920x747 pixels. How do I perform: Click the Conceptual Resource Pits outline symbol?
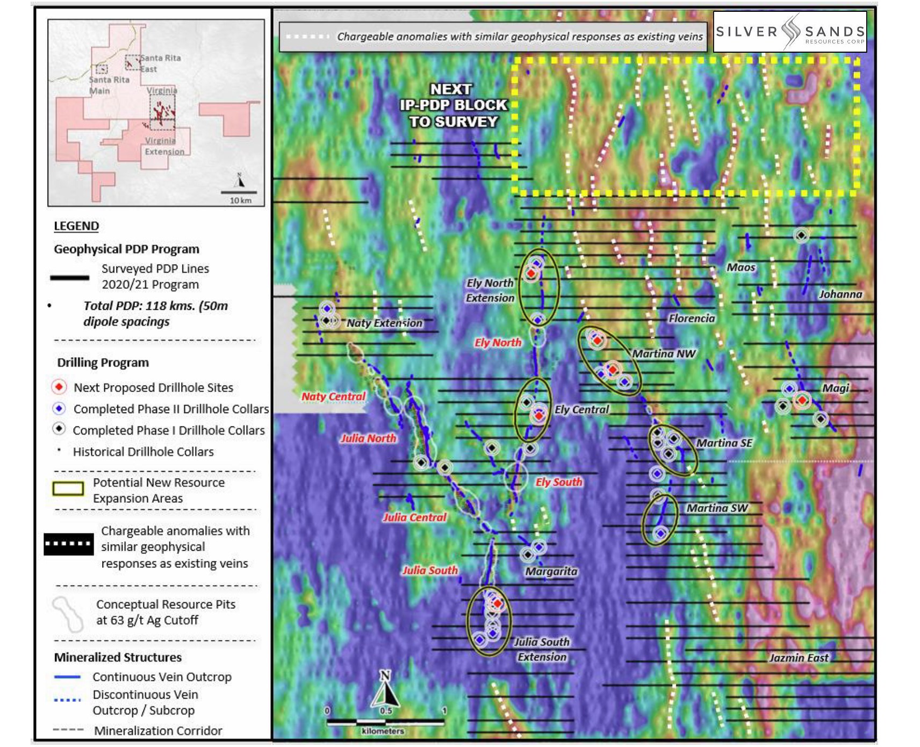tap(68, 614)
